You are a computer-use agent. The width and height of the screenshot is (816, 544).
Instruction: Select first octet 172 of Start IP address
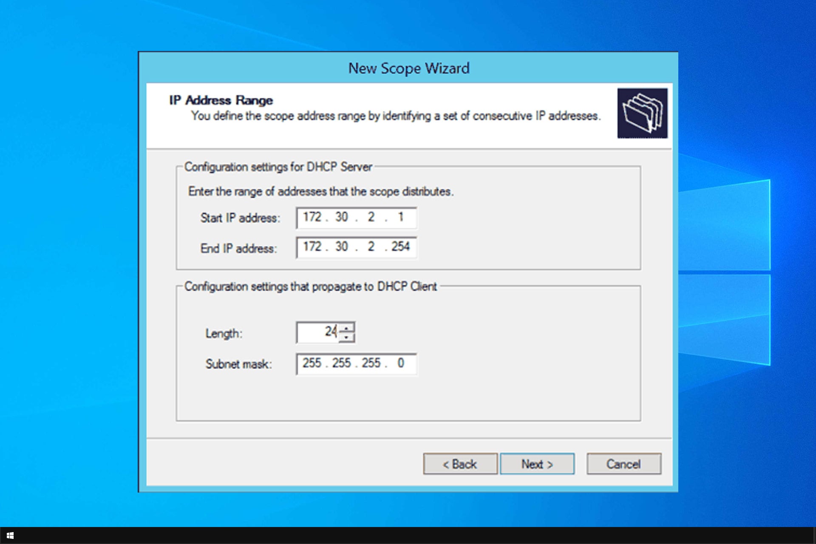312,217
